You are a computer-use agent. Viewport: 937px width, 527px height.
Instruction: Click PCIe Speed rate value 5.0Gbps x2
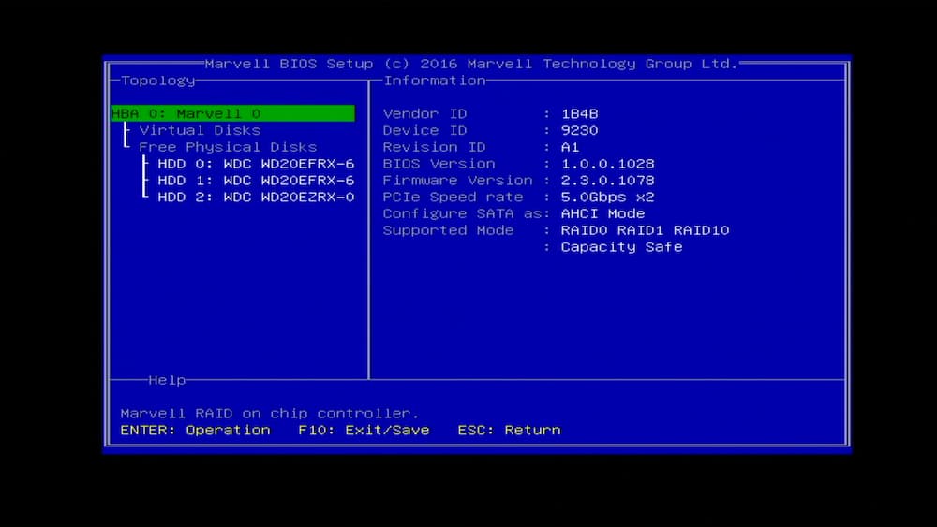[607, 197]
